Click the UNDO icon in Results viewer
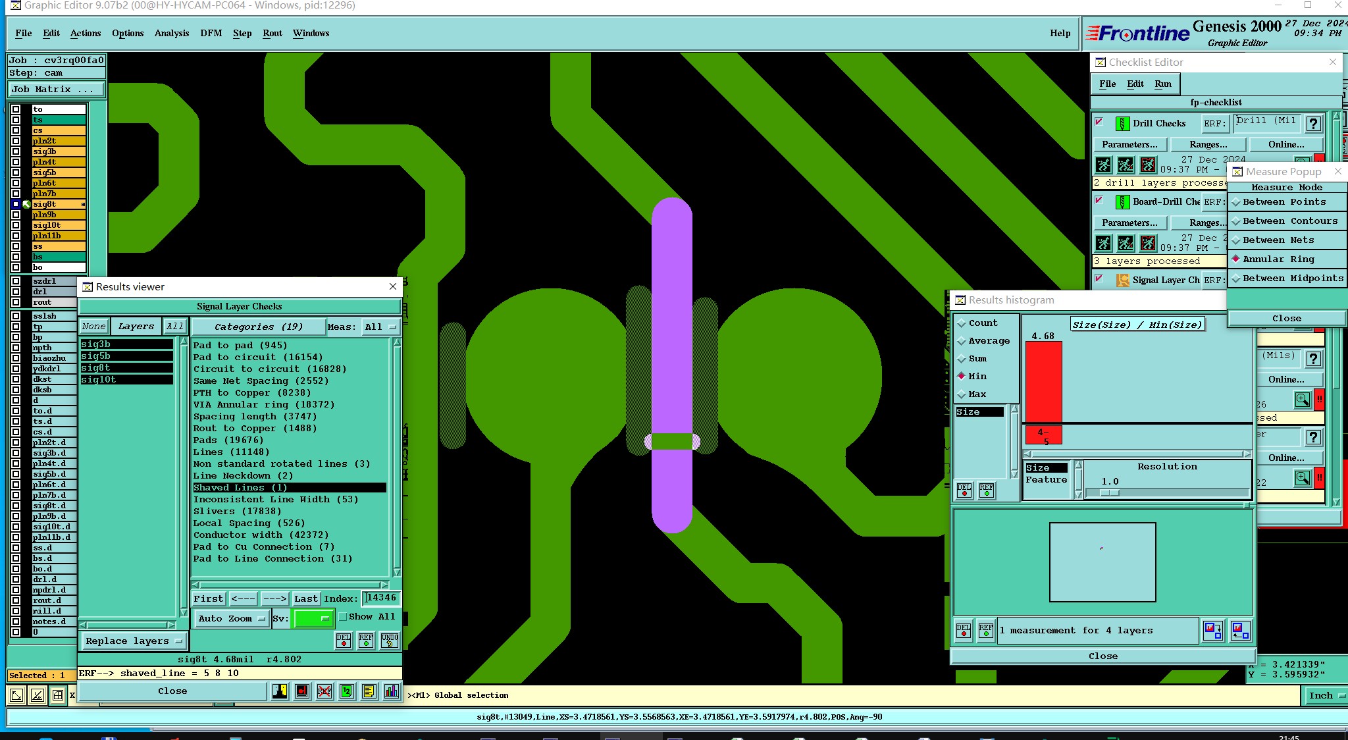The image size is (1348, 740). (x=390, y=640)
